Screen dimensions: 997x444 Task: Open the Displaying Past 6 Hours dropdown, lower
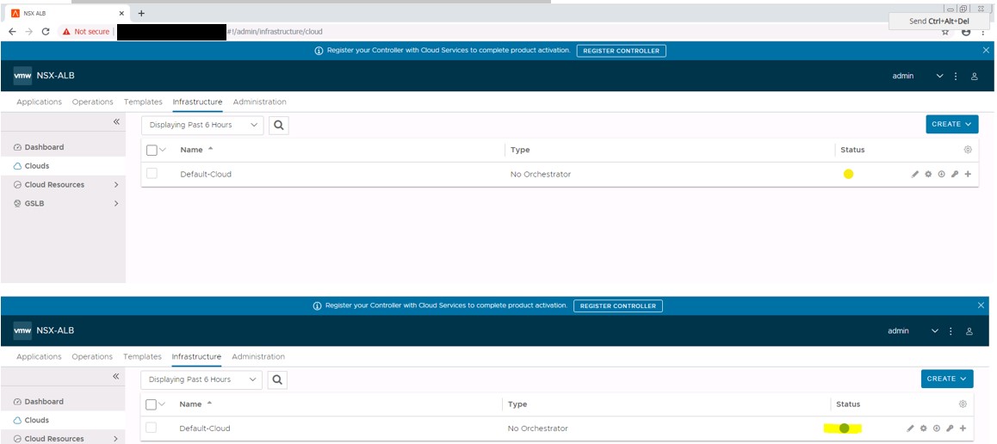(201, 379)
